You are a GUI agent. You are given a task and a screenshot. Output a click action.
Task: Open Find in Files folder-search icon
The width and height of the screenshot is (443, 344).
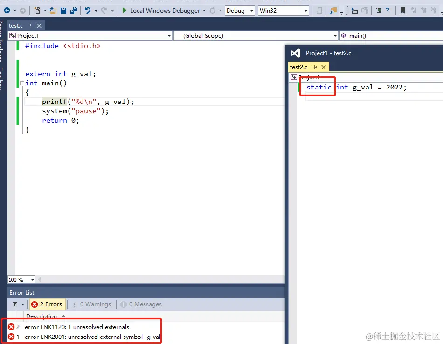click(333, 11)
